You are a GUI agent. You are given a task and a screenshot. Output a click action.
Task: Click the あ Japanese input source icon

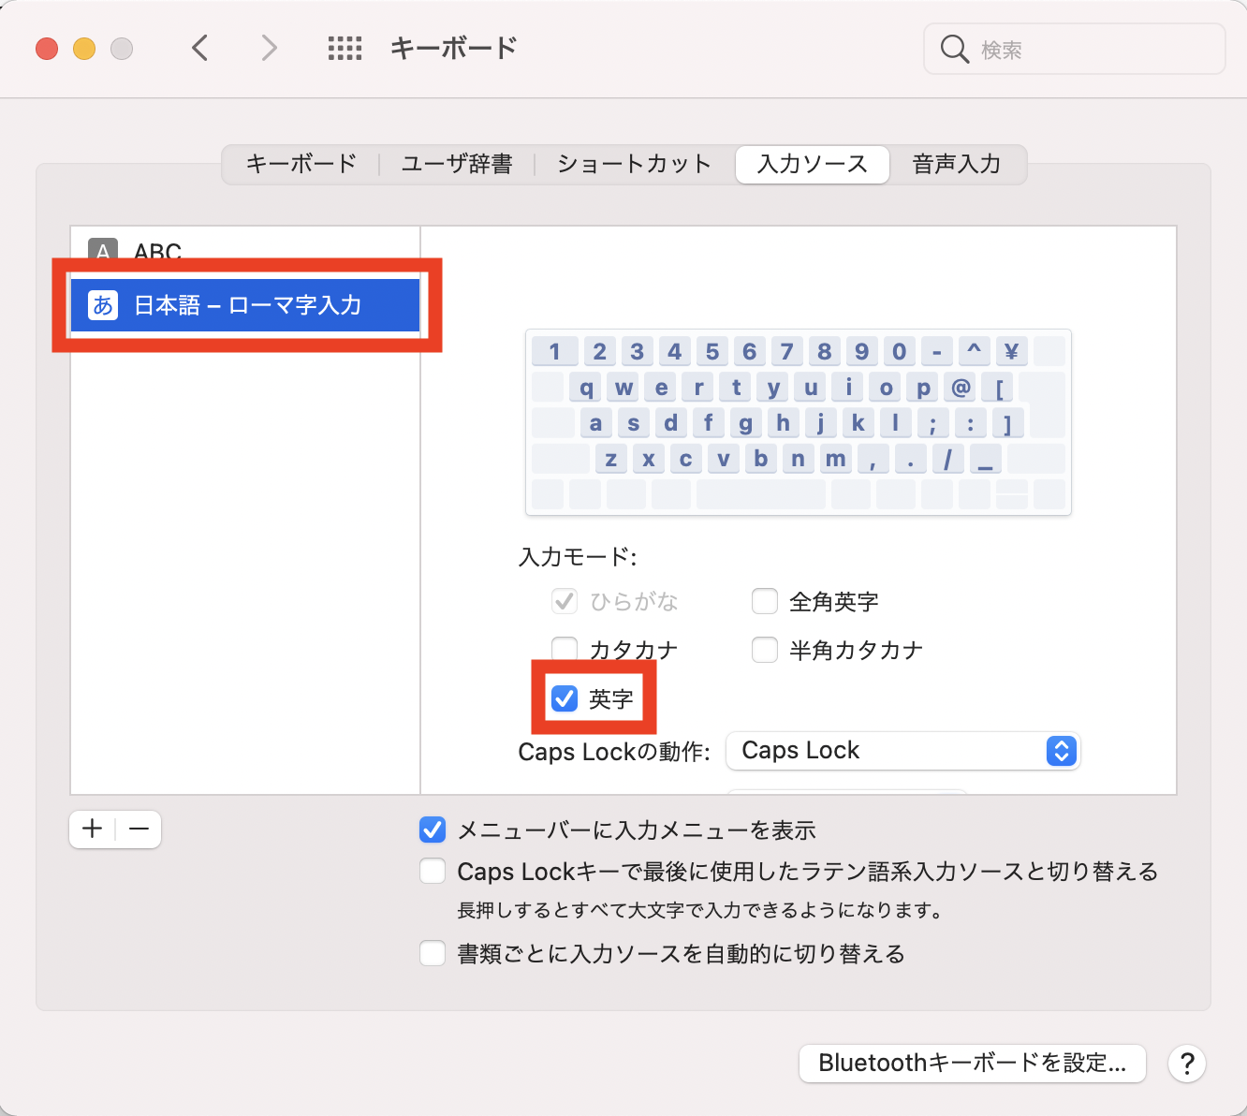tap(103, 304)
